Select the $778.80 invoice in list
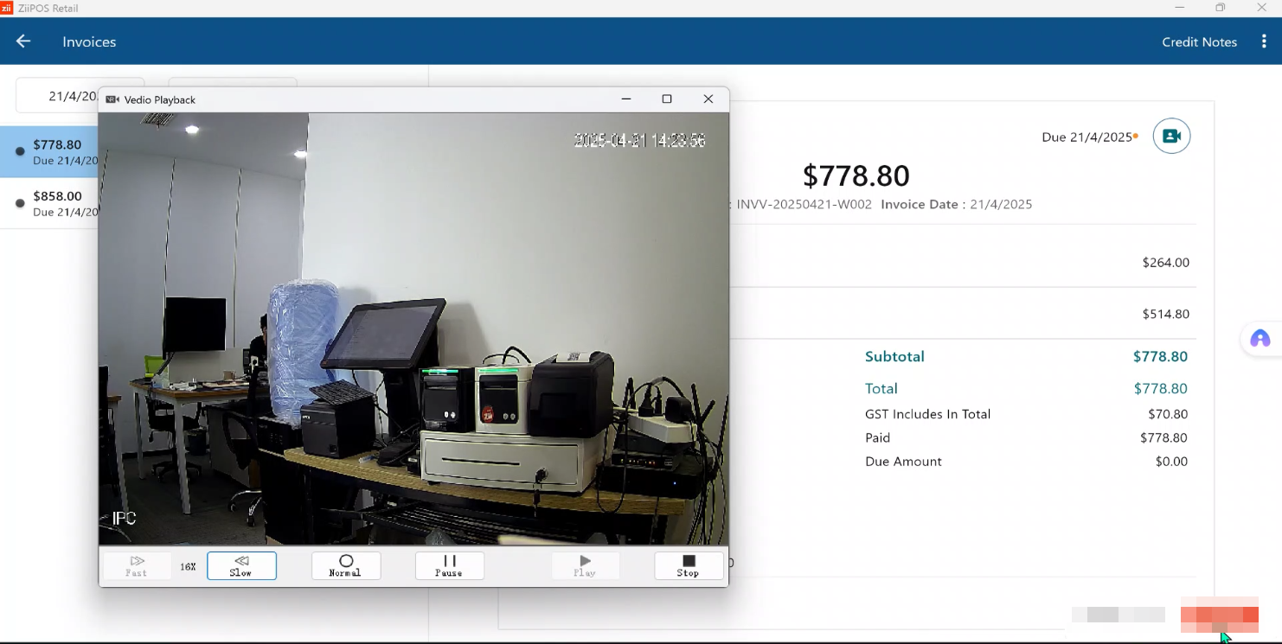This screenshot has width=1282, height=644. (56, 152)
